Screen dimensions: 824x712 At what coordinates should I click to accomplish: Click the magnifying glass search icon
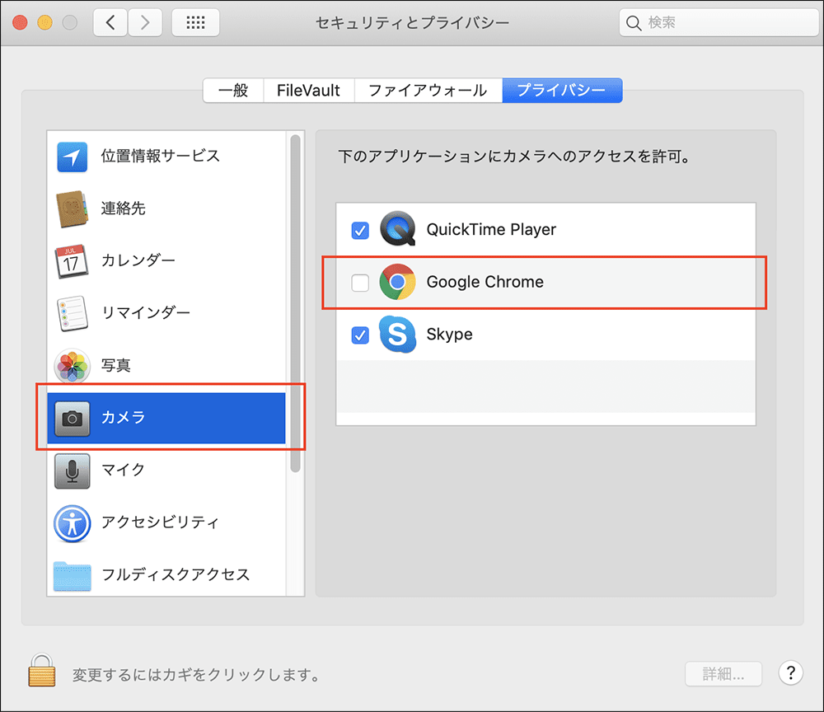click(x=634, y=23)
